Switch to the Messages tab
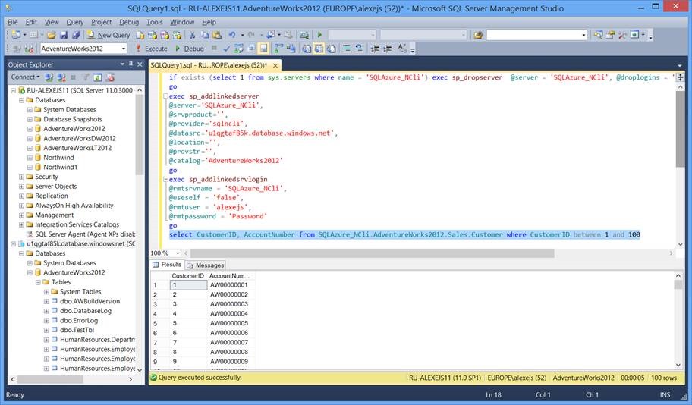 pyautogui.click(x=206, y=265)
